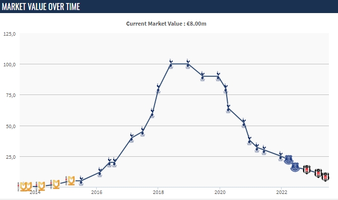Select the Tottenham marker near 63 in 2020

pyautogui.click(x=229, y=109)
